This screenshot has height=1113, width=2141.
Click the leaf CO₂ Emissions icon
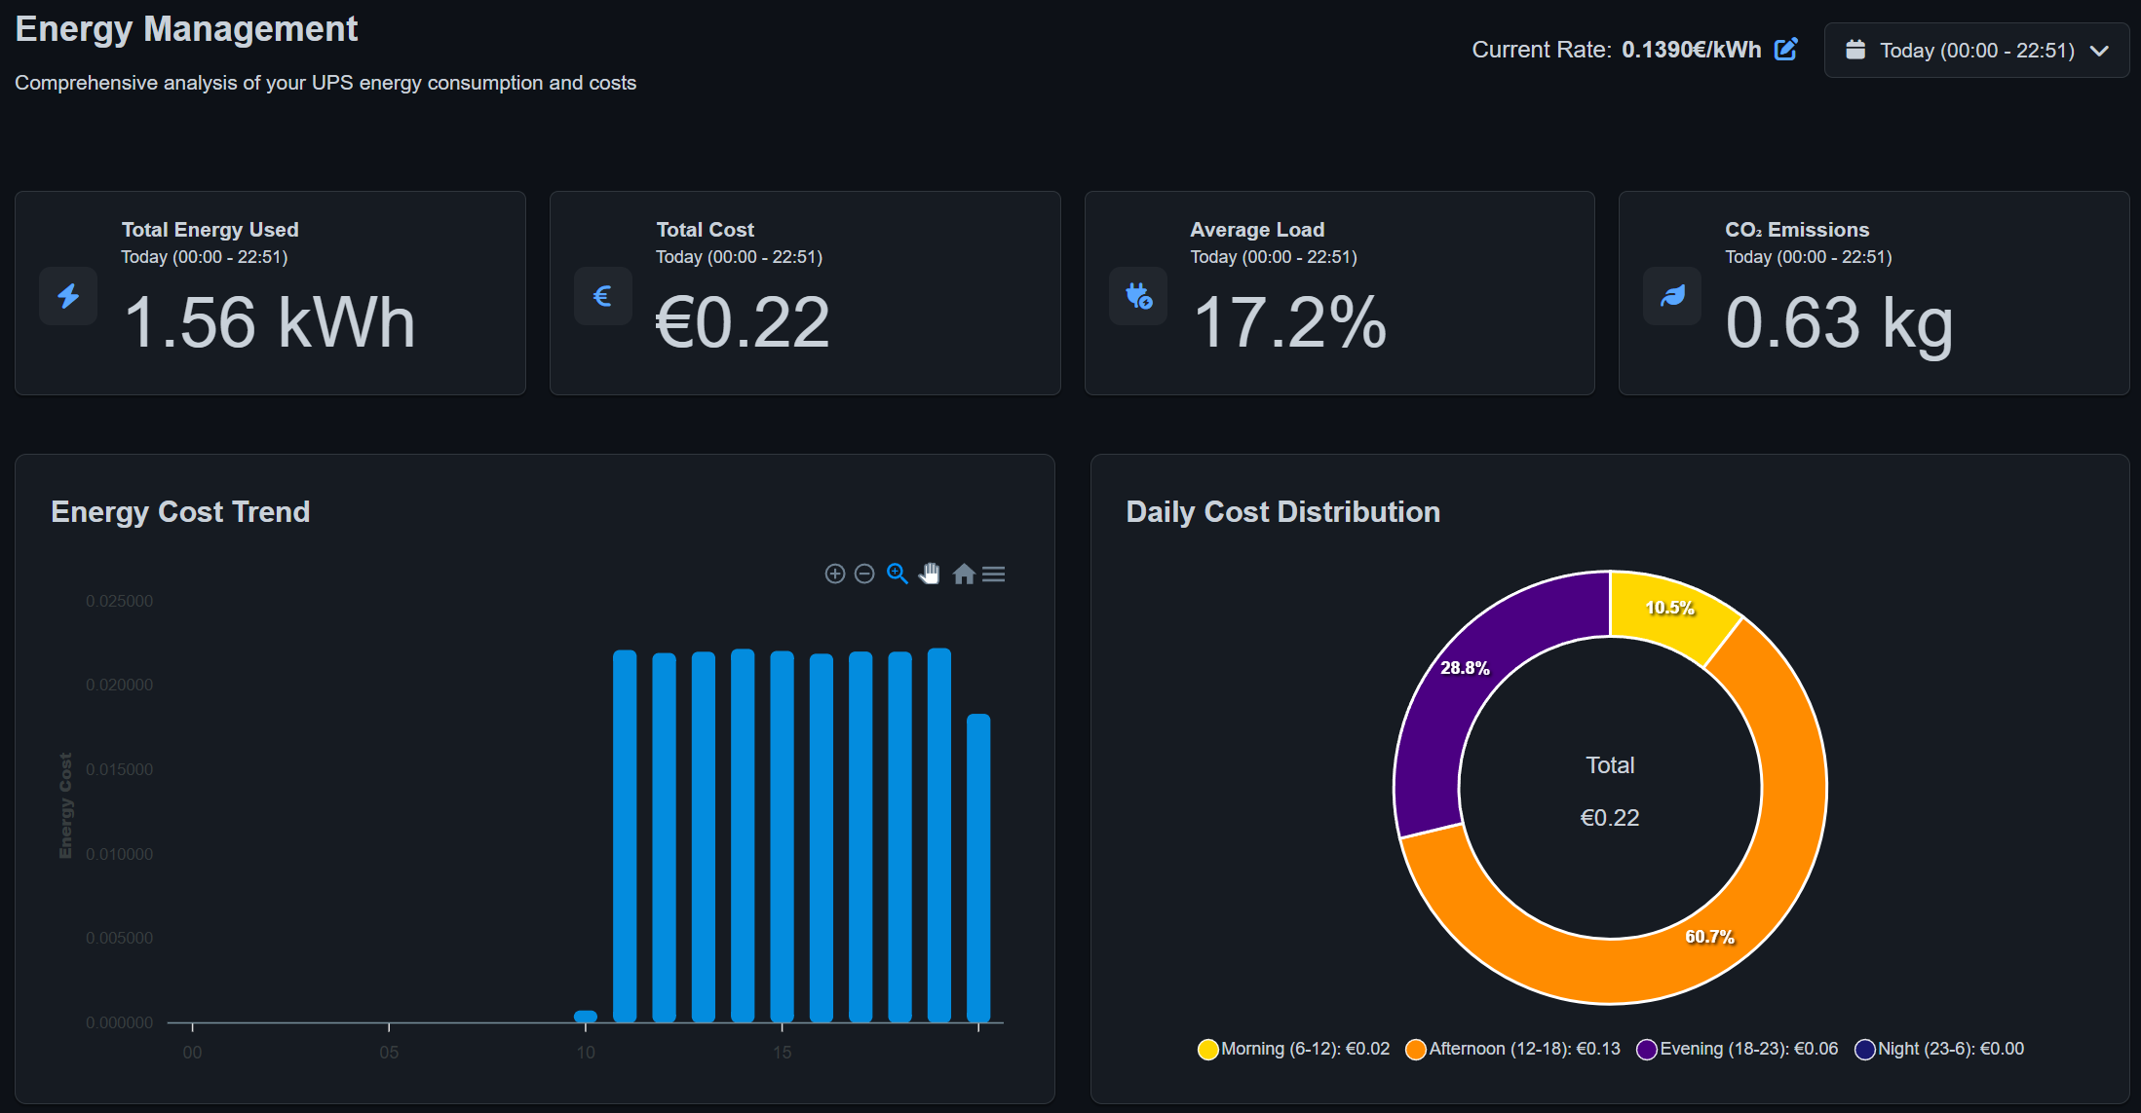(x=1672, y=296)
